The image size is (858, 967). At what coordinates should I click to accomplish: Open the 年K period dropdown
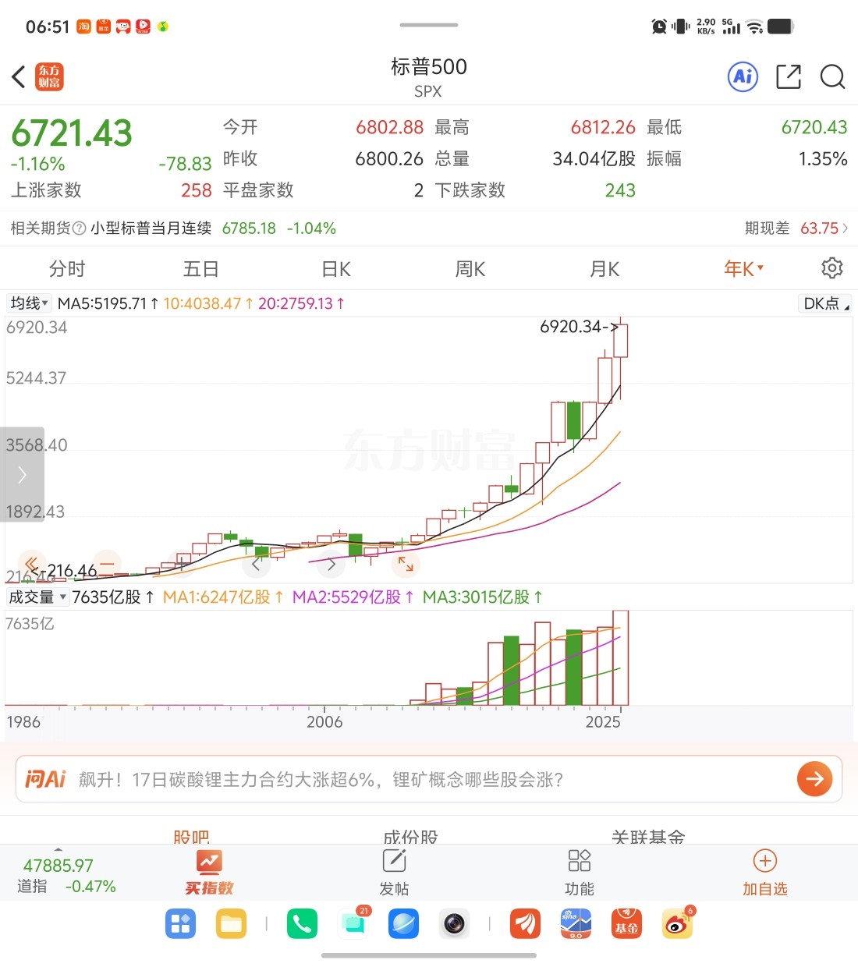click(x=743, y=269)
